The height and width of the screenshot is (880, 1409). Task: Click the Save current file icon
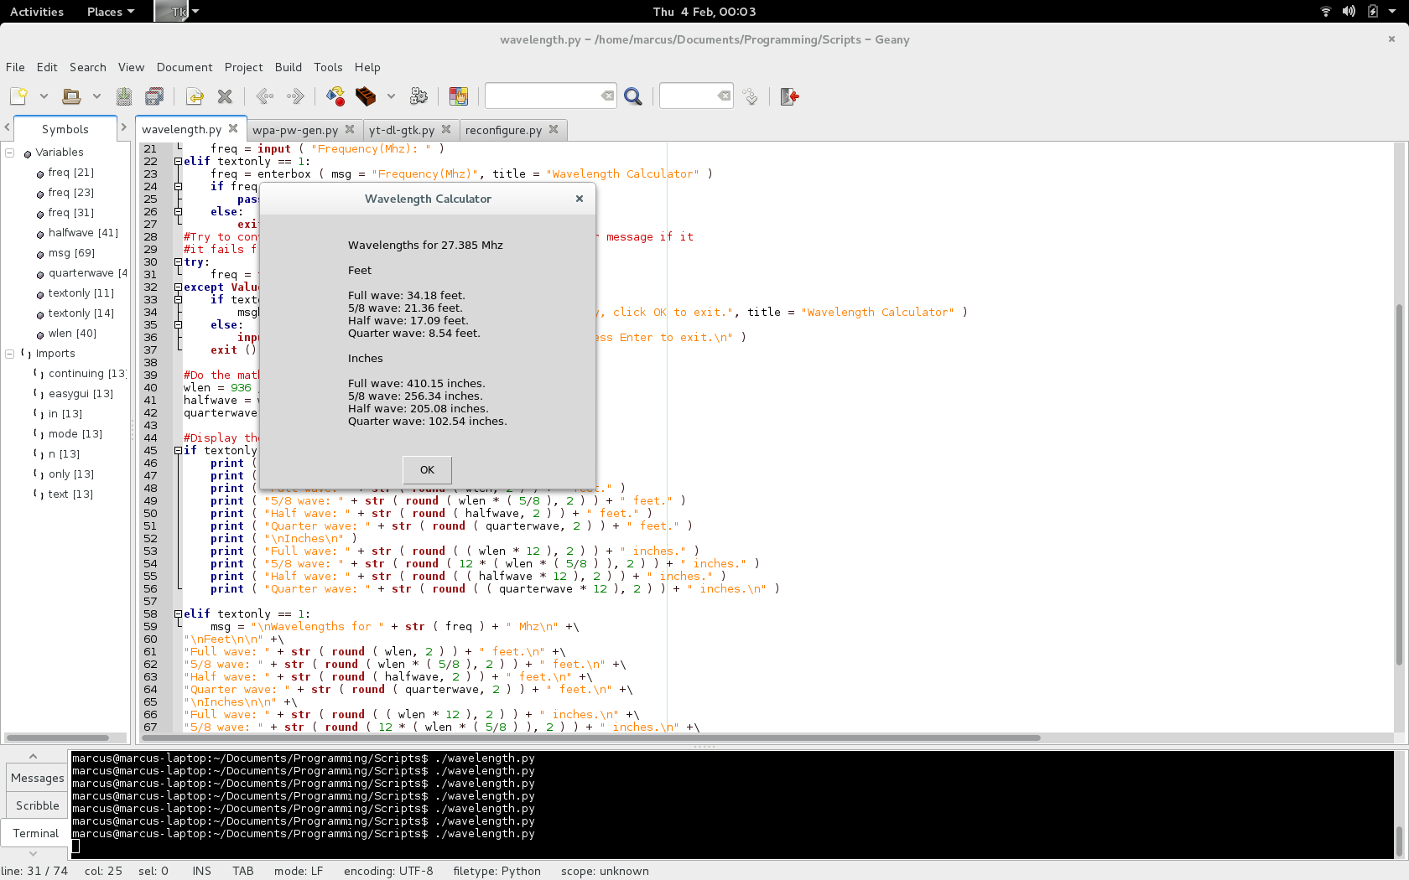coord(124,96)
